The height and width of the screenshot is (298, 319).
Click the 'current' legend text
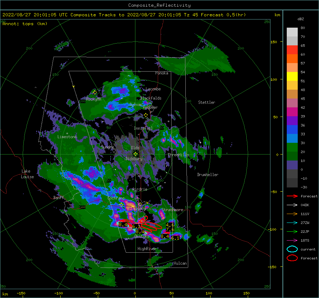coord(308,249)
